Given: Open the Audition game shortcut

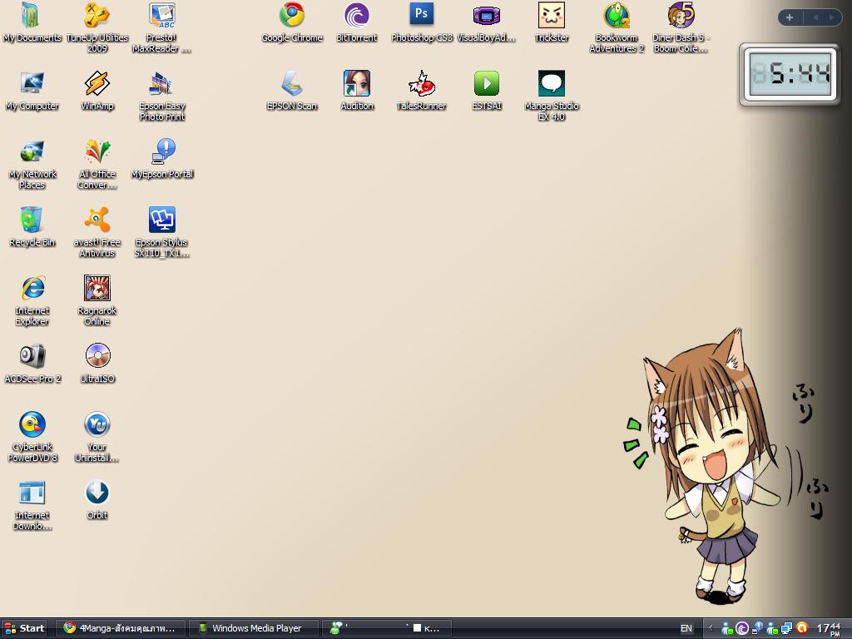Looking at the screenshot, I should point(356,91).
